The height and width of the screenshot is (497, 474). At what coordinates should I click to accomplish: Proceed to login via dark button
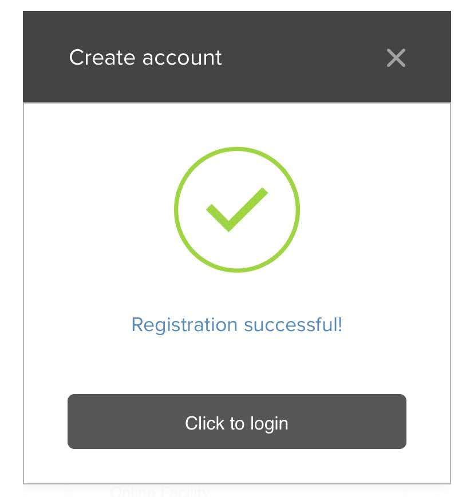(x=237, y=422)
